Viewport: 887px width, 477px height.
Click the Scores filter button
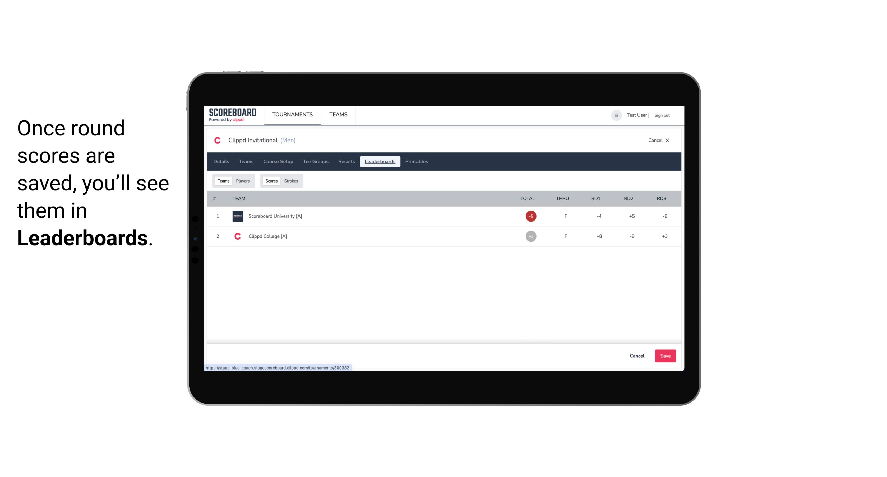pos(271,181)
